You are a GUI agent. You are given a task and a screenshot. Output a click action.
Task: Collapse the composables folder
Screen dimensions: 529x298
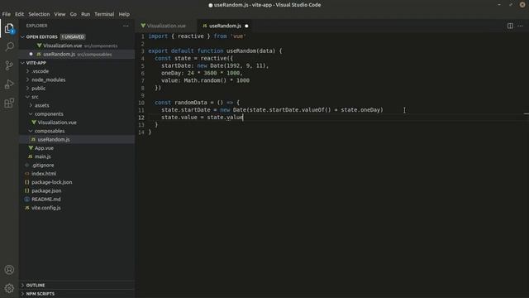pyautogui.click(x=50, y=131)
